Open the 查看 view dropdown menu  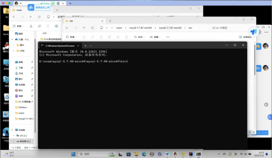click(155, 37)
